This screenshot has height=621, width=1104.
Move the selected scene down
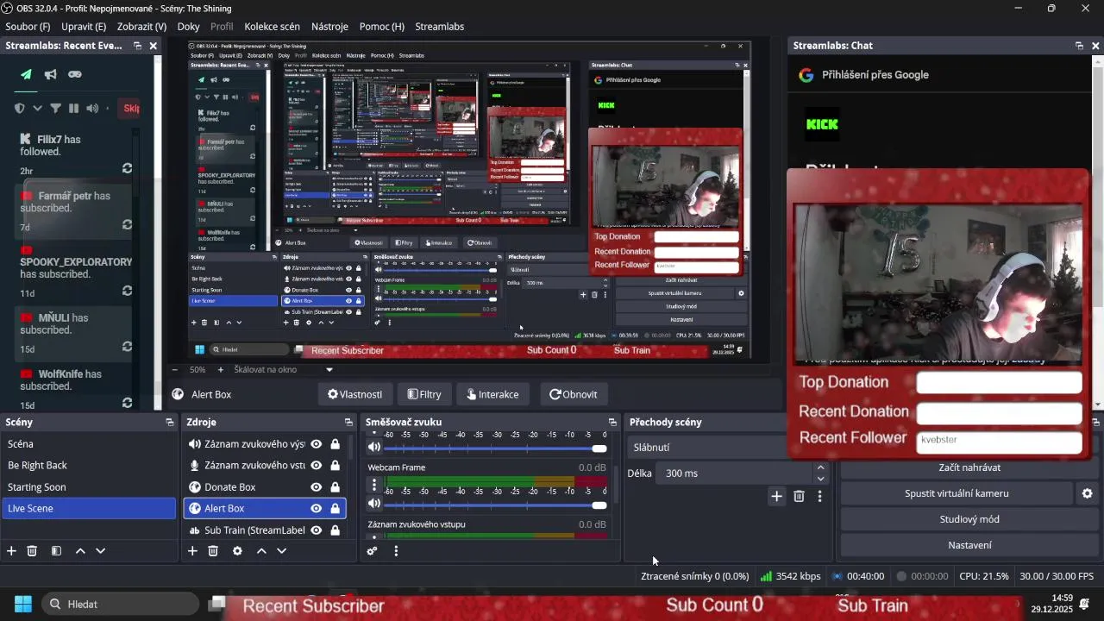tap(100, 550)
